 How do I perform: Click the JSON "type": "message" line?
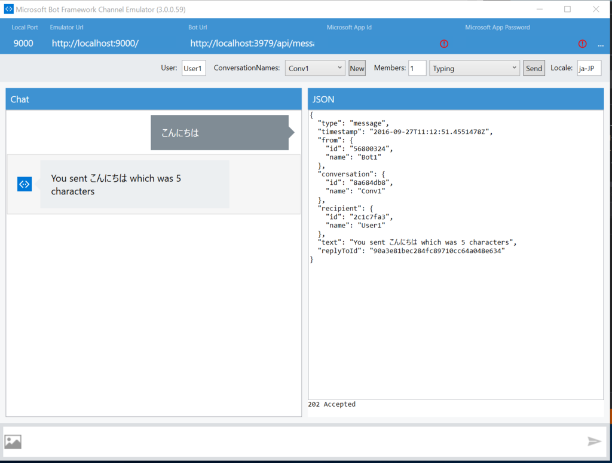pyautogui.click(x=353, y=123)
